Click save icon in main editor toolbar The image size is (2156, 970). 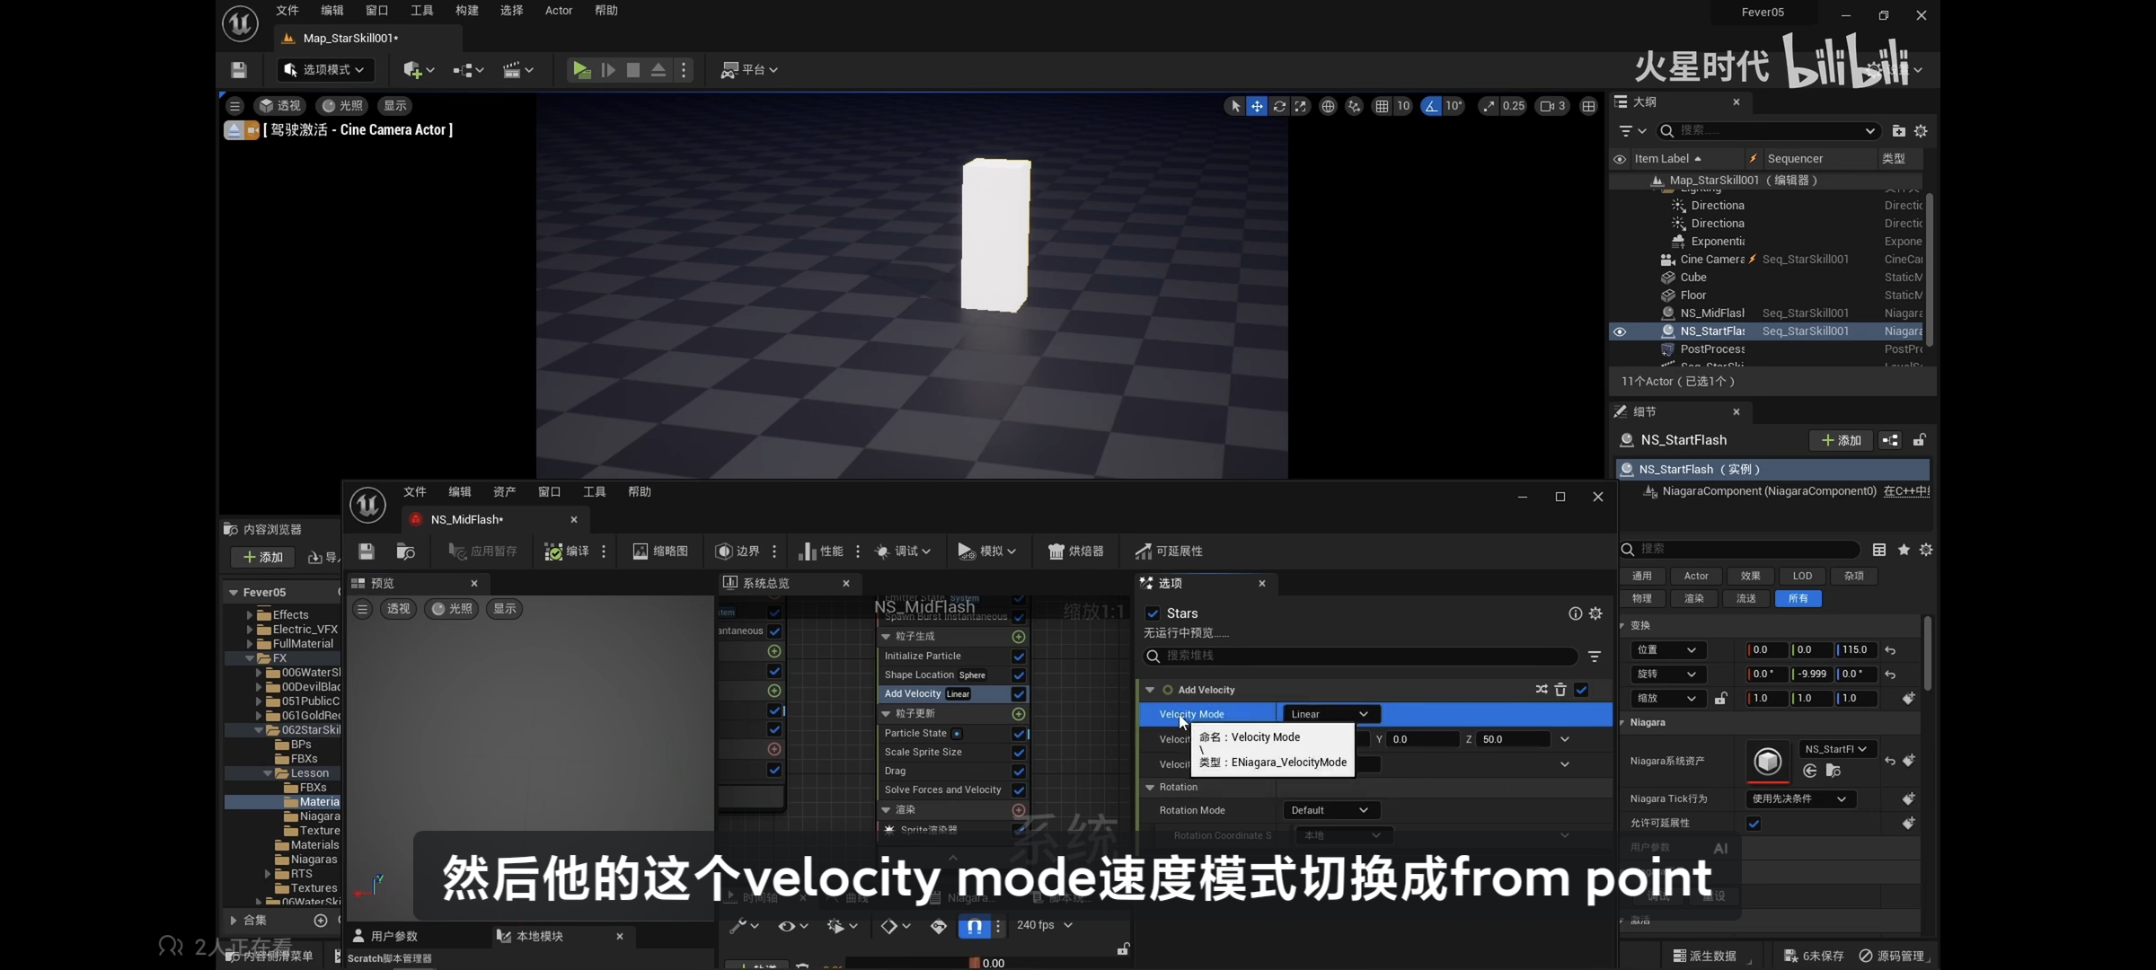tap(238, 69)
